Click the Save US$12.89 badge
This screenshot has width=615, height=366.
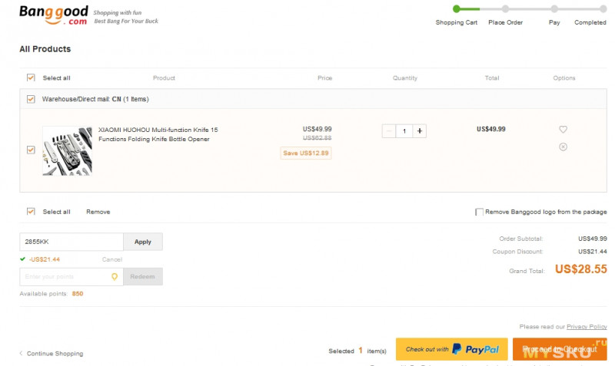[306, 153]
